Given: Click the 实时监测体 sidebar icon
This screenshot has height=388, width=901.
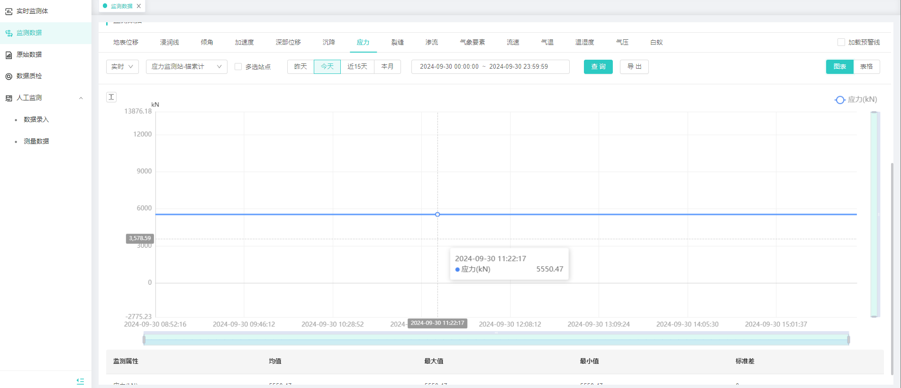Looking at the screenshot, I should coord(9,11).
